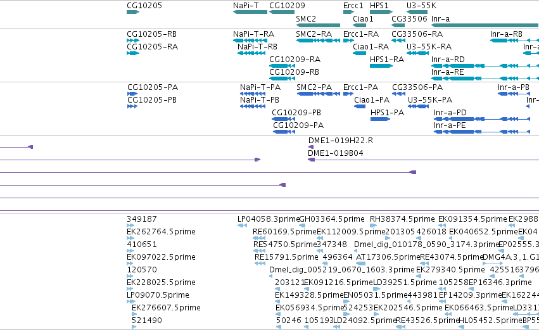This screenshot has width=539, height=330.
Task: Select transcript CG10205-RA label
Action: coord(152,47)
